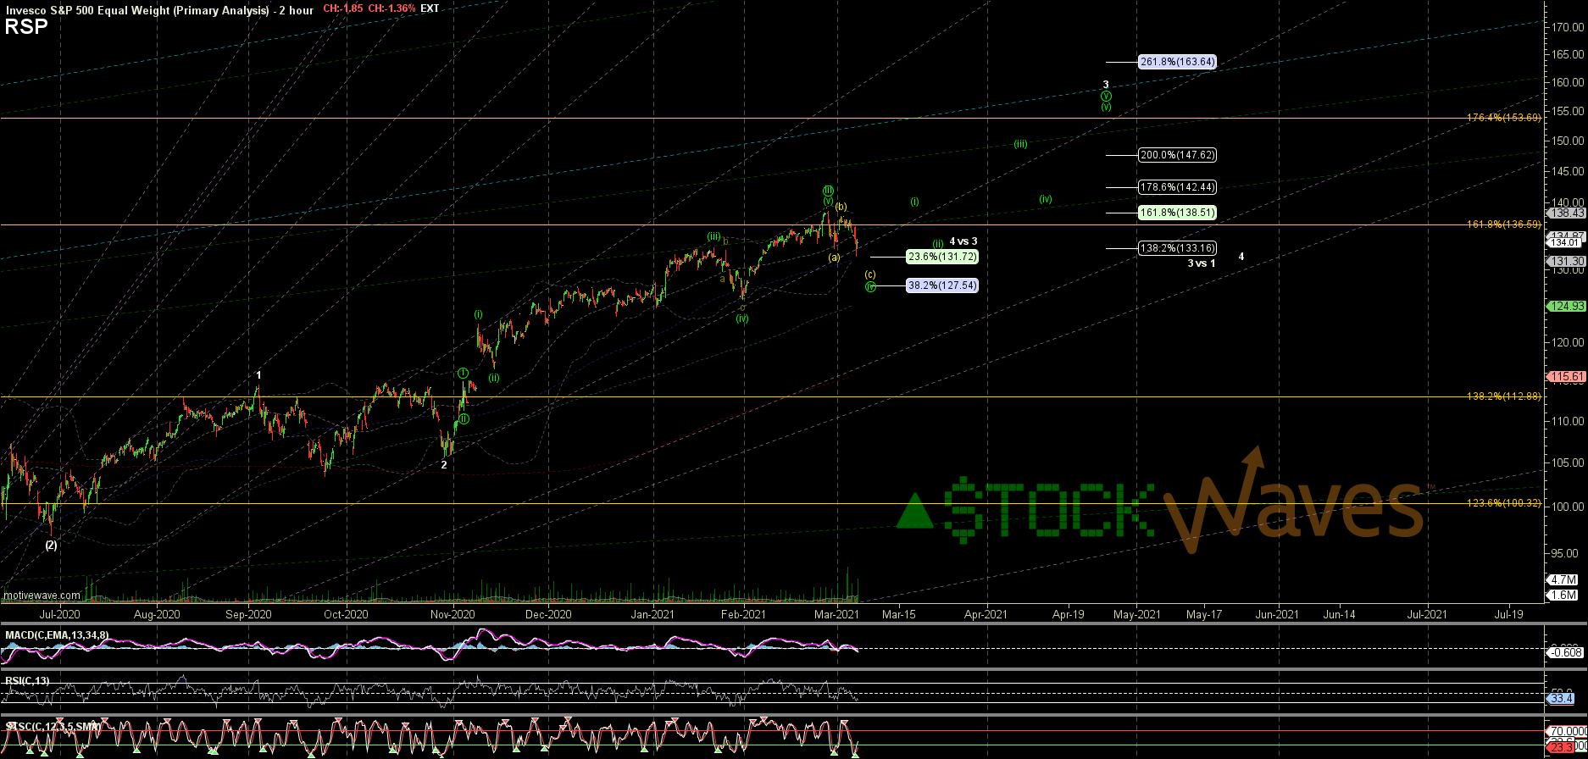
Task: Click the Jul-2020 date axis label
Action: click(x=60, y=614)
